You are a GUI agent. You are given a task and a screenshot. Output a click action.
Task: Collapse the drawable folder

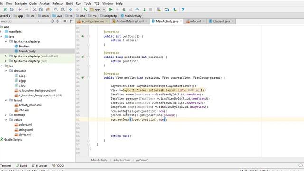[6, 71]
